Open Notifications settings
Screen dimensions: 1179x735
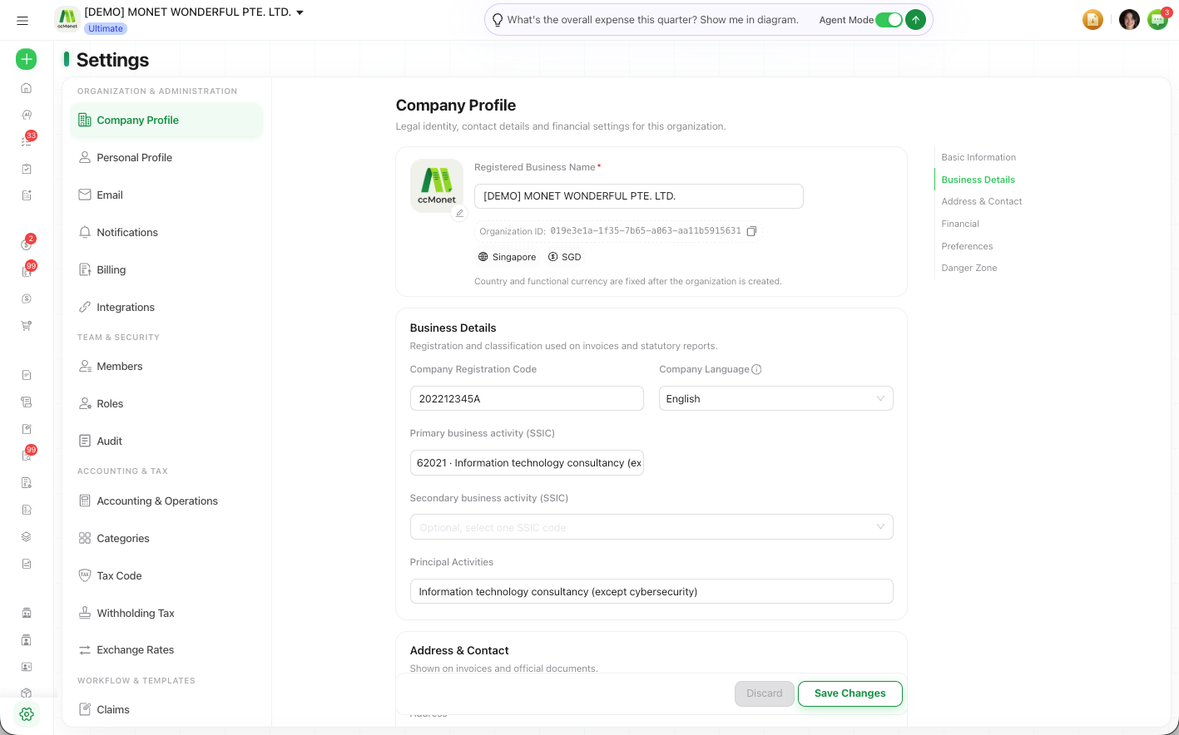[166, 232]
